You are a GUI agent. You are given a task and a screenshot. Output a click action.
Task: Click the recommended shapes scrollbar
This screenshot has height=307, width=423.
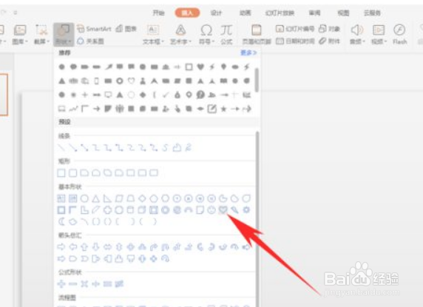click(257, 80)
